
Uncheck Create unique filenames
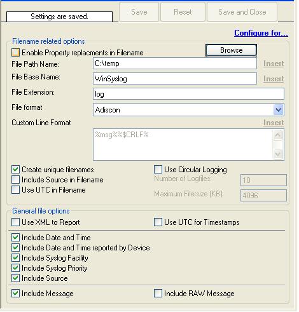tap(15, 170)
